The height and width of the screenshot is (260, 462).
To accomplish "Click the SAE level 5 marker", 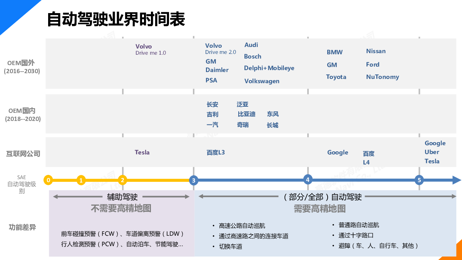I will click(x=419, y=180).
